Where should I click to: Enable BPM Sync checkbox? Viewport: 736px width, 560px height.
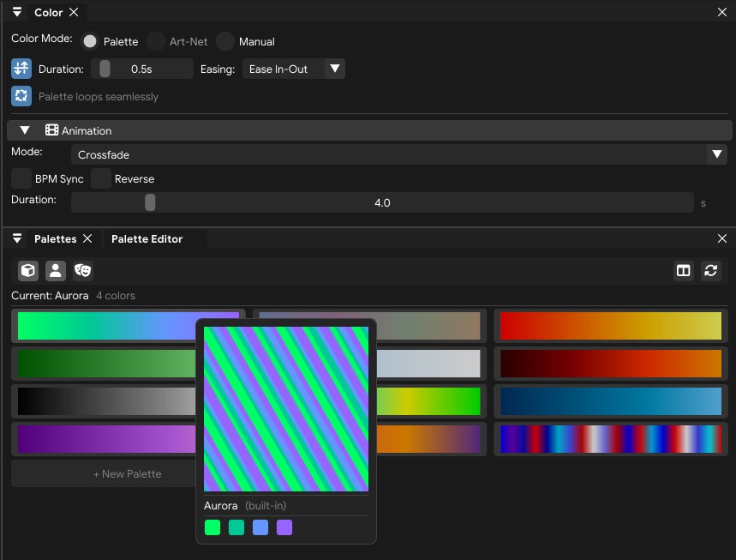21,178
